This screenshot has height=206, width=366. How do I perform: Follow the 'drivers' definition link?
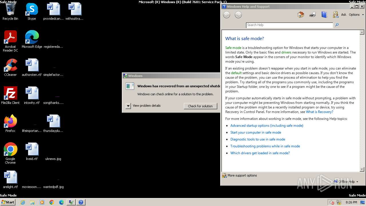[286, 52]
